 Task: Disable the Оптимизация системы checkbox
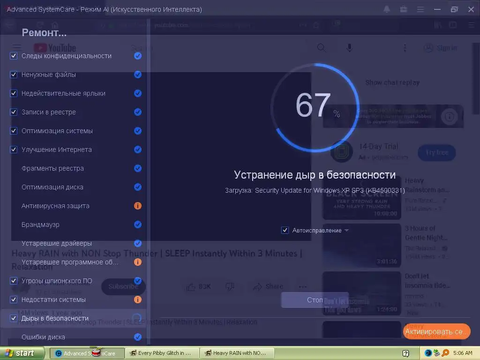(x=14, y=131)
